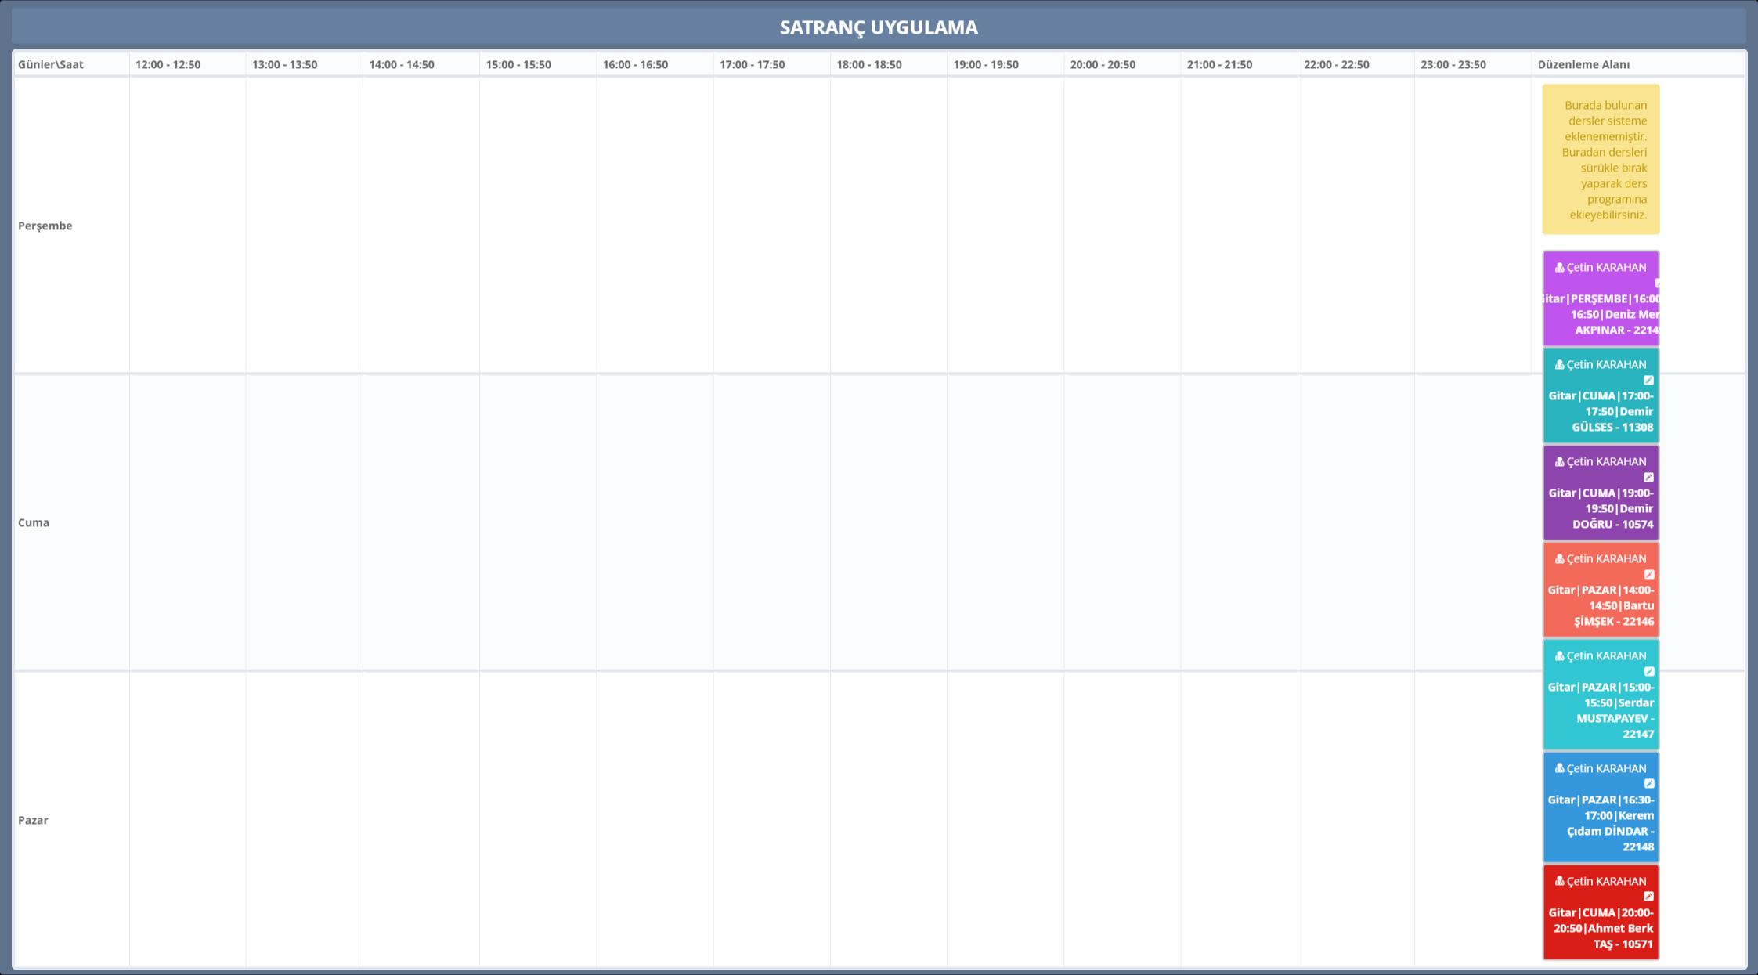Edit the Ahmet Berk TAŞ Cuma 20:00 lesson
The image size is (1758, 975).
[1648, 896]
